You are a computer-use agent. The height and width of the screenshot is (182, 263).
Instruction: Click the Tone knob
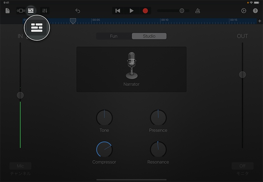point(104,117)
